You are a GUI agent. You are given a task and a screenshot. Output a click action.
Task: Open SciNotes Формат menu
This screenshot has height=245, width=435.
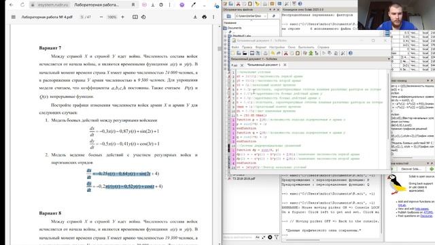coord(261,47)
